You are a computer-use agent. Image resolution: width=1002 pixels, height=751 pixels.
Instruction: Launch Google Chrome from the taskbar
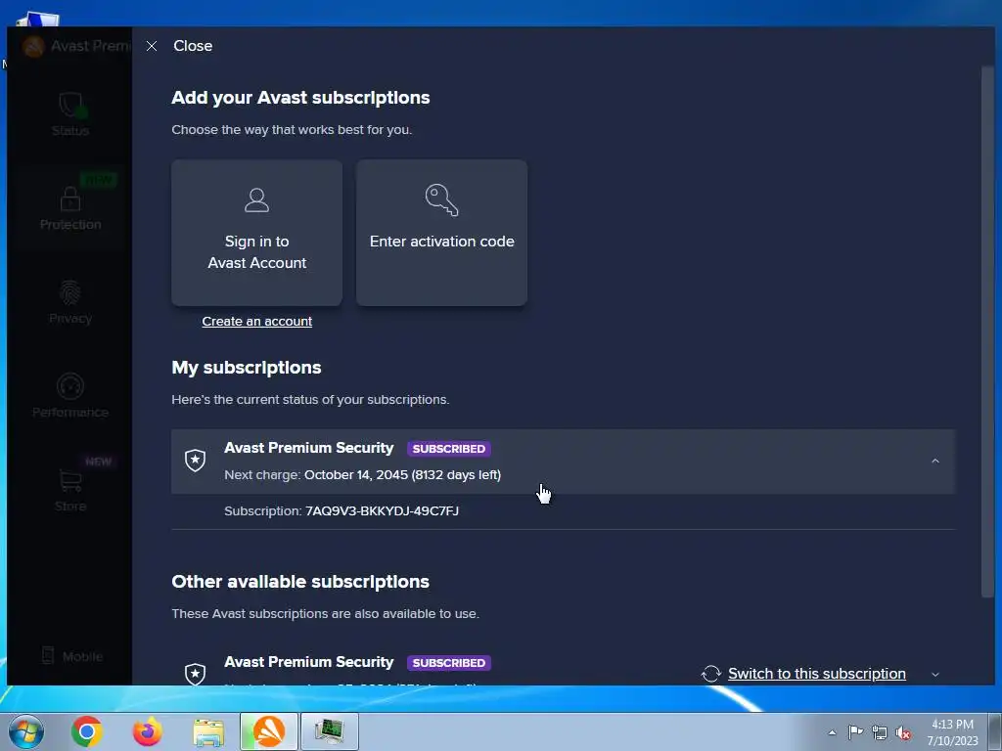[x=87, y=731]
